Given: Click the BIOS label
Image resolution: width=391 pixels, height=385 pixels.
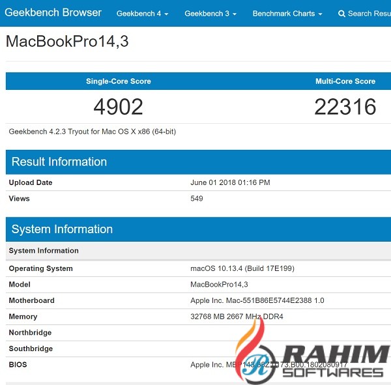Looking at the screenshot, I should (x=18, y=365).
